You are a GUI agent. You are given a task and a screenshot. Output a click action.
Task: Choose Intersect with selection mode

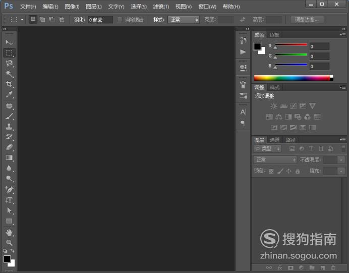pos(61,20)
